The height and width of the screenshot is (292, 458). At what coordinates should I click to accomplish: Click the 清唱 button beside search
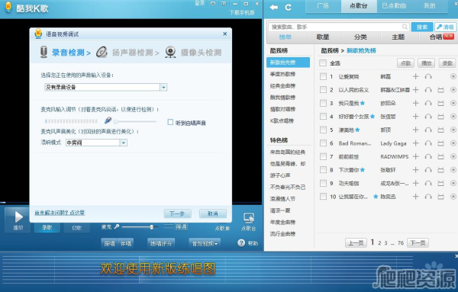[x=445, y=27]
